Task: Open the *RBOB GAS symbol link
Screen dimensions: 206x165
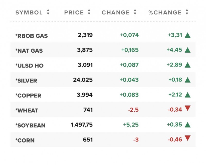Action: pyautogui.click(x=31, y=36)
